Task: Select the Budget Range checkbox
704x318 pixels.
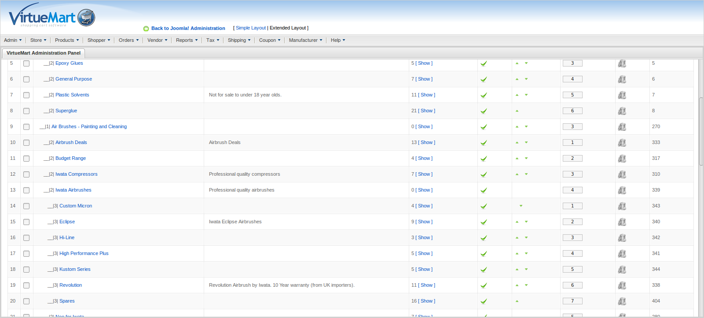Action: click(26, 159)
